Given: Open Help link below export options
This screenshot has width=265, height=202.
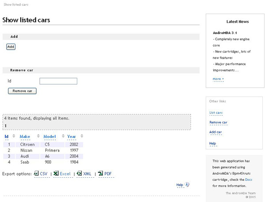Looking at the screenshot, I should 180,185.
